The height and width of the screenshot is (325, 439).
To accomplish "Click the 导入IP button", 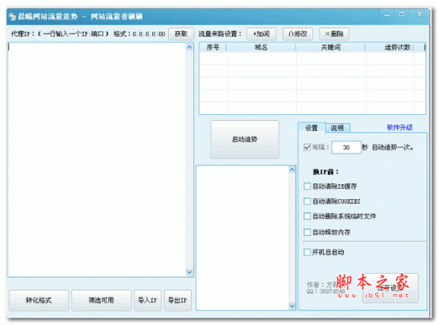I will [148, 300].
